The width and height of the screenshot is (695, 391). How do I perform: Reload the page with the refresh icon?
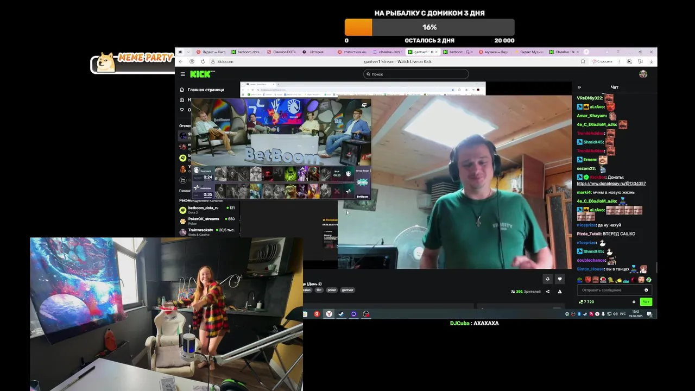coord(203,61)
